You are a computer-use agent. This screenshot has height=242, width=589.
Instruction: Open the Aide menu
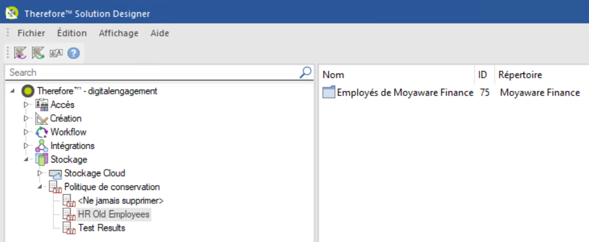coord(160,33)
